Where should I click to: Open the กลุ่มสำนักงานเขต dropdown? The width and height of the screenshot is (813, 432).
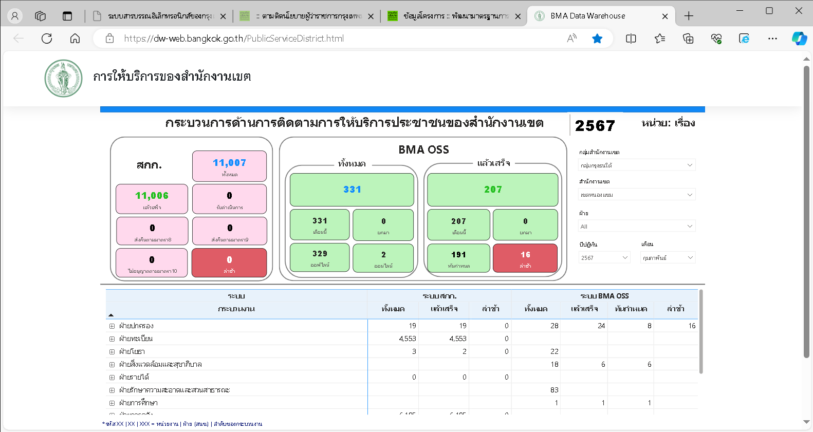click(x=637, y=165)
